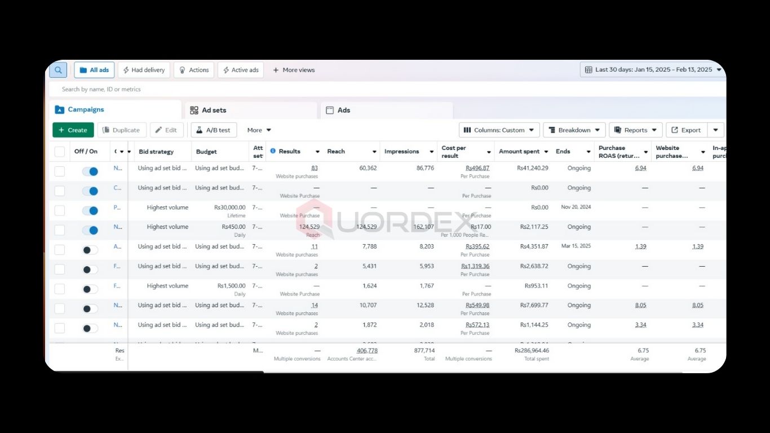Tick the select-all checkbox in the table header
Viewport: 770px width, 433px height.
pos(60,152)
